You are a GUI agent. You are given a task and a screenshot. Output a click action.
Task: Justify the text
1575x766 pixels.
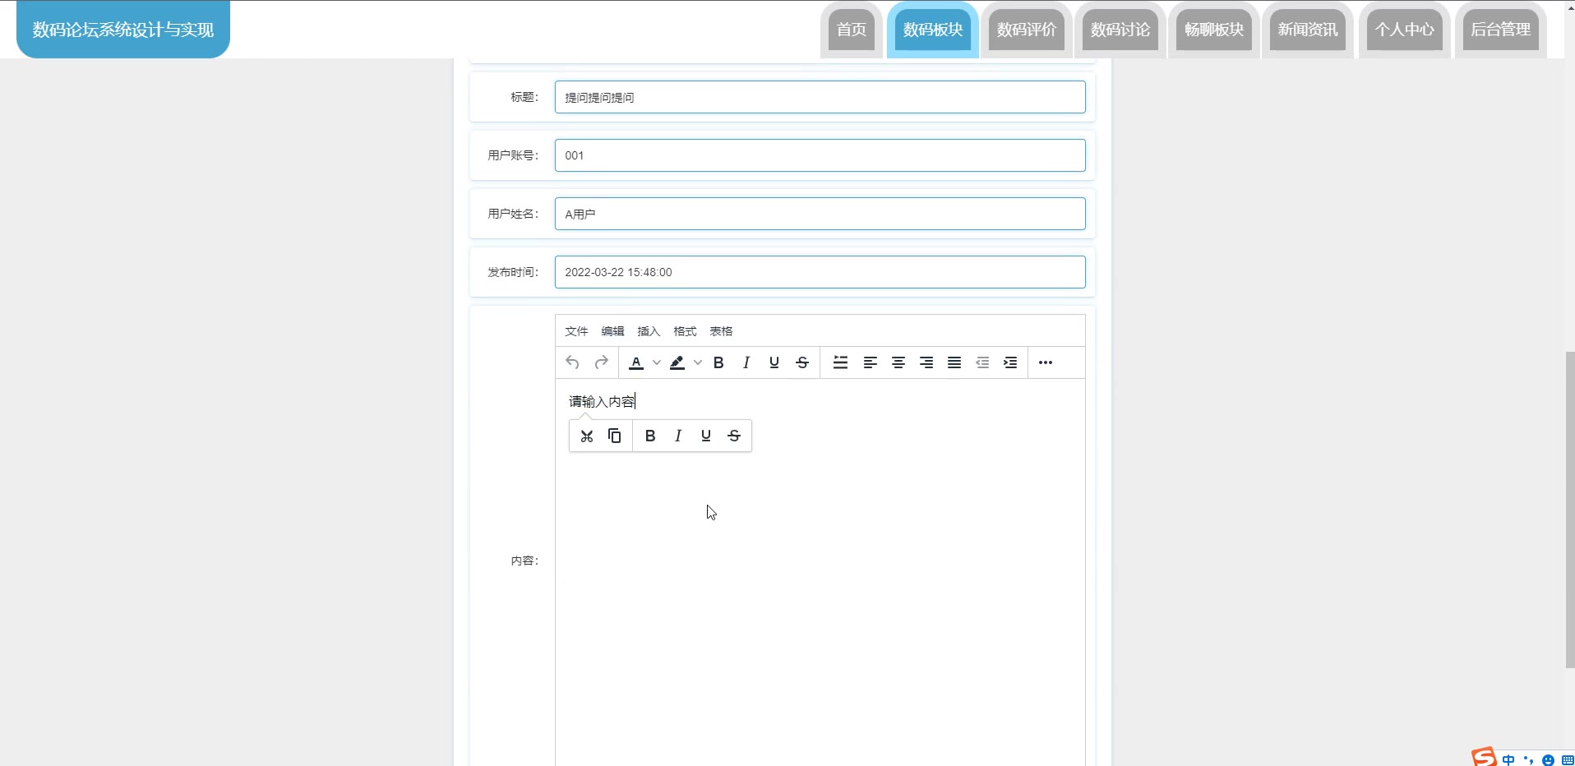(954, 362)
